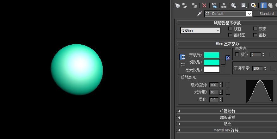Open the 02 - Default material name dropdown
The height and width of the screenshot is (139, 277).
point(228,14)
